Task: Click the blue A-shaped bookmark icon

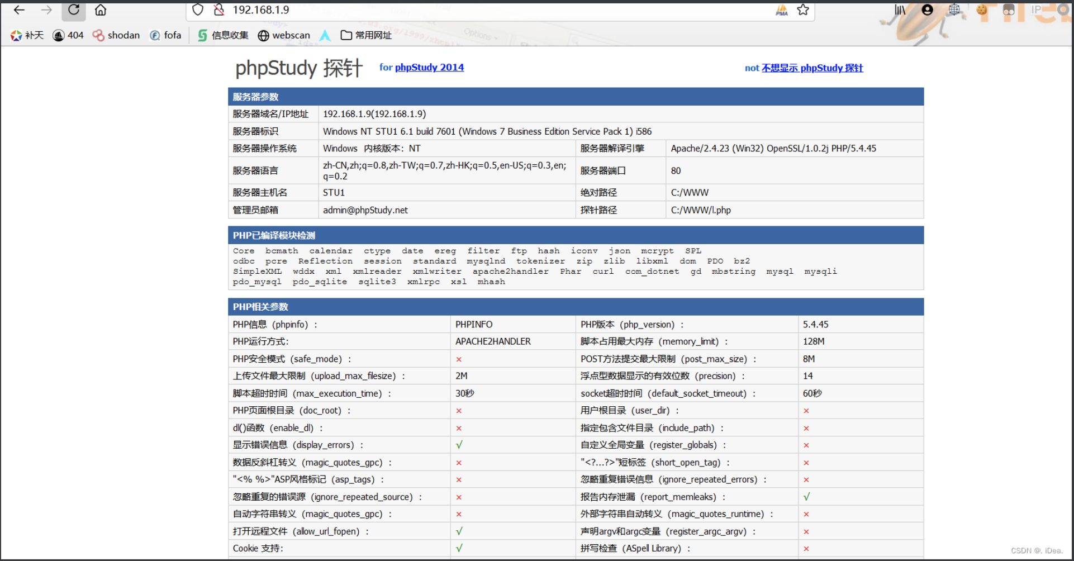Action: point(325,35)
